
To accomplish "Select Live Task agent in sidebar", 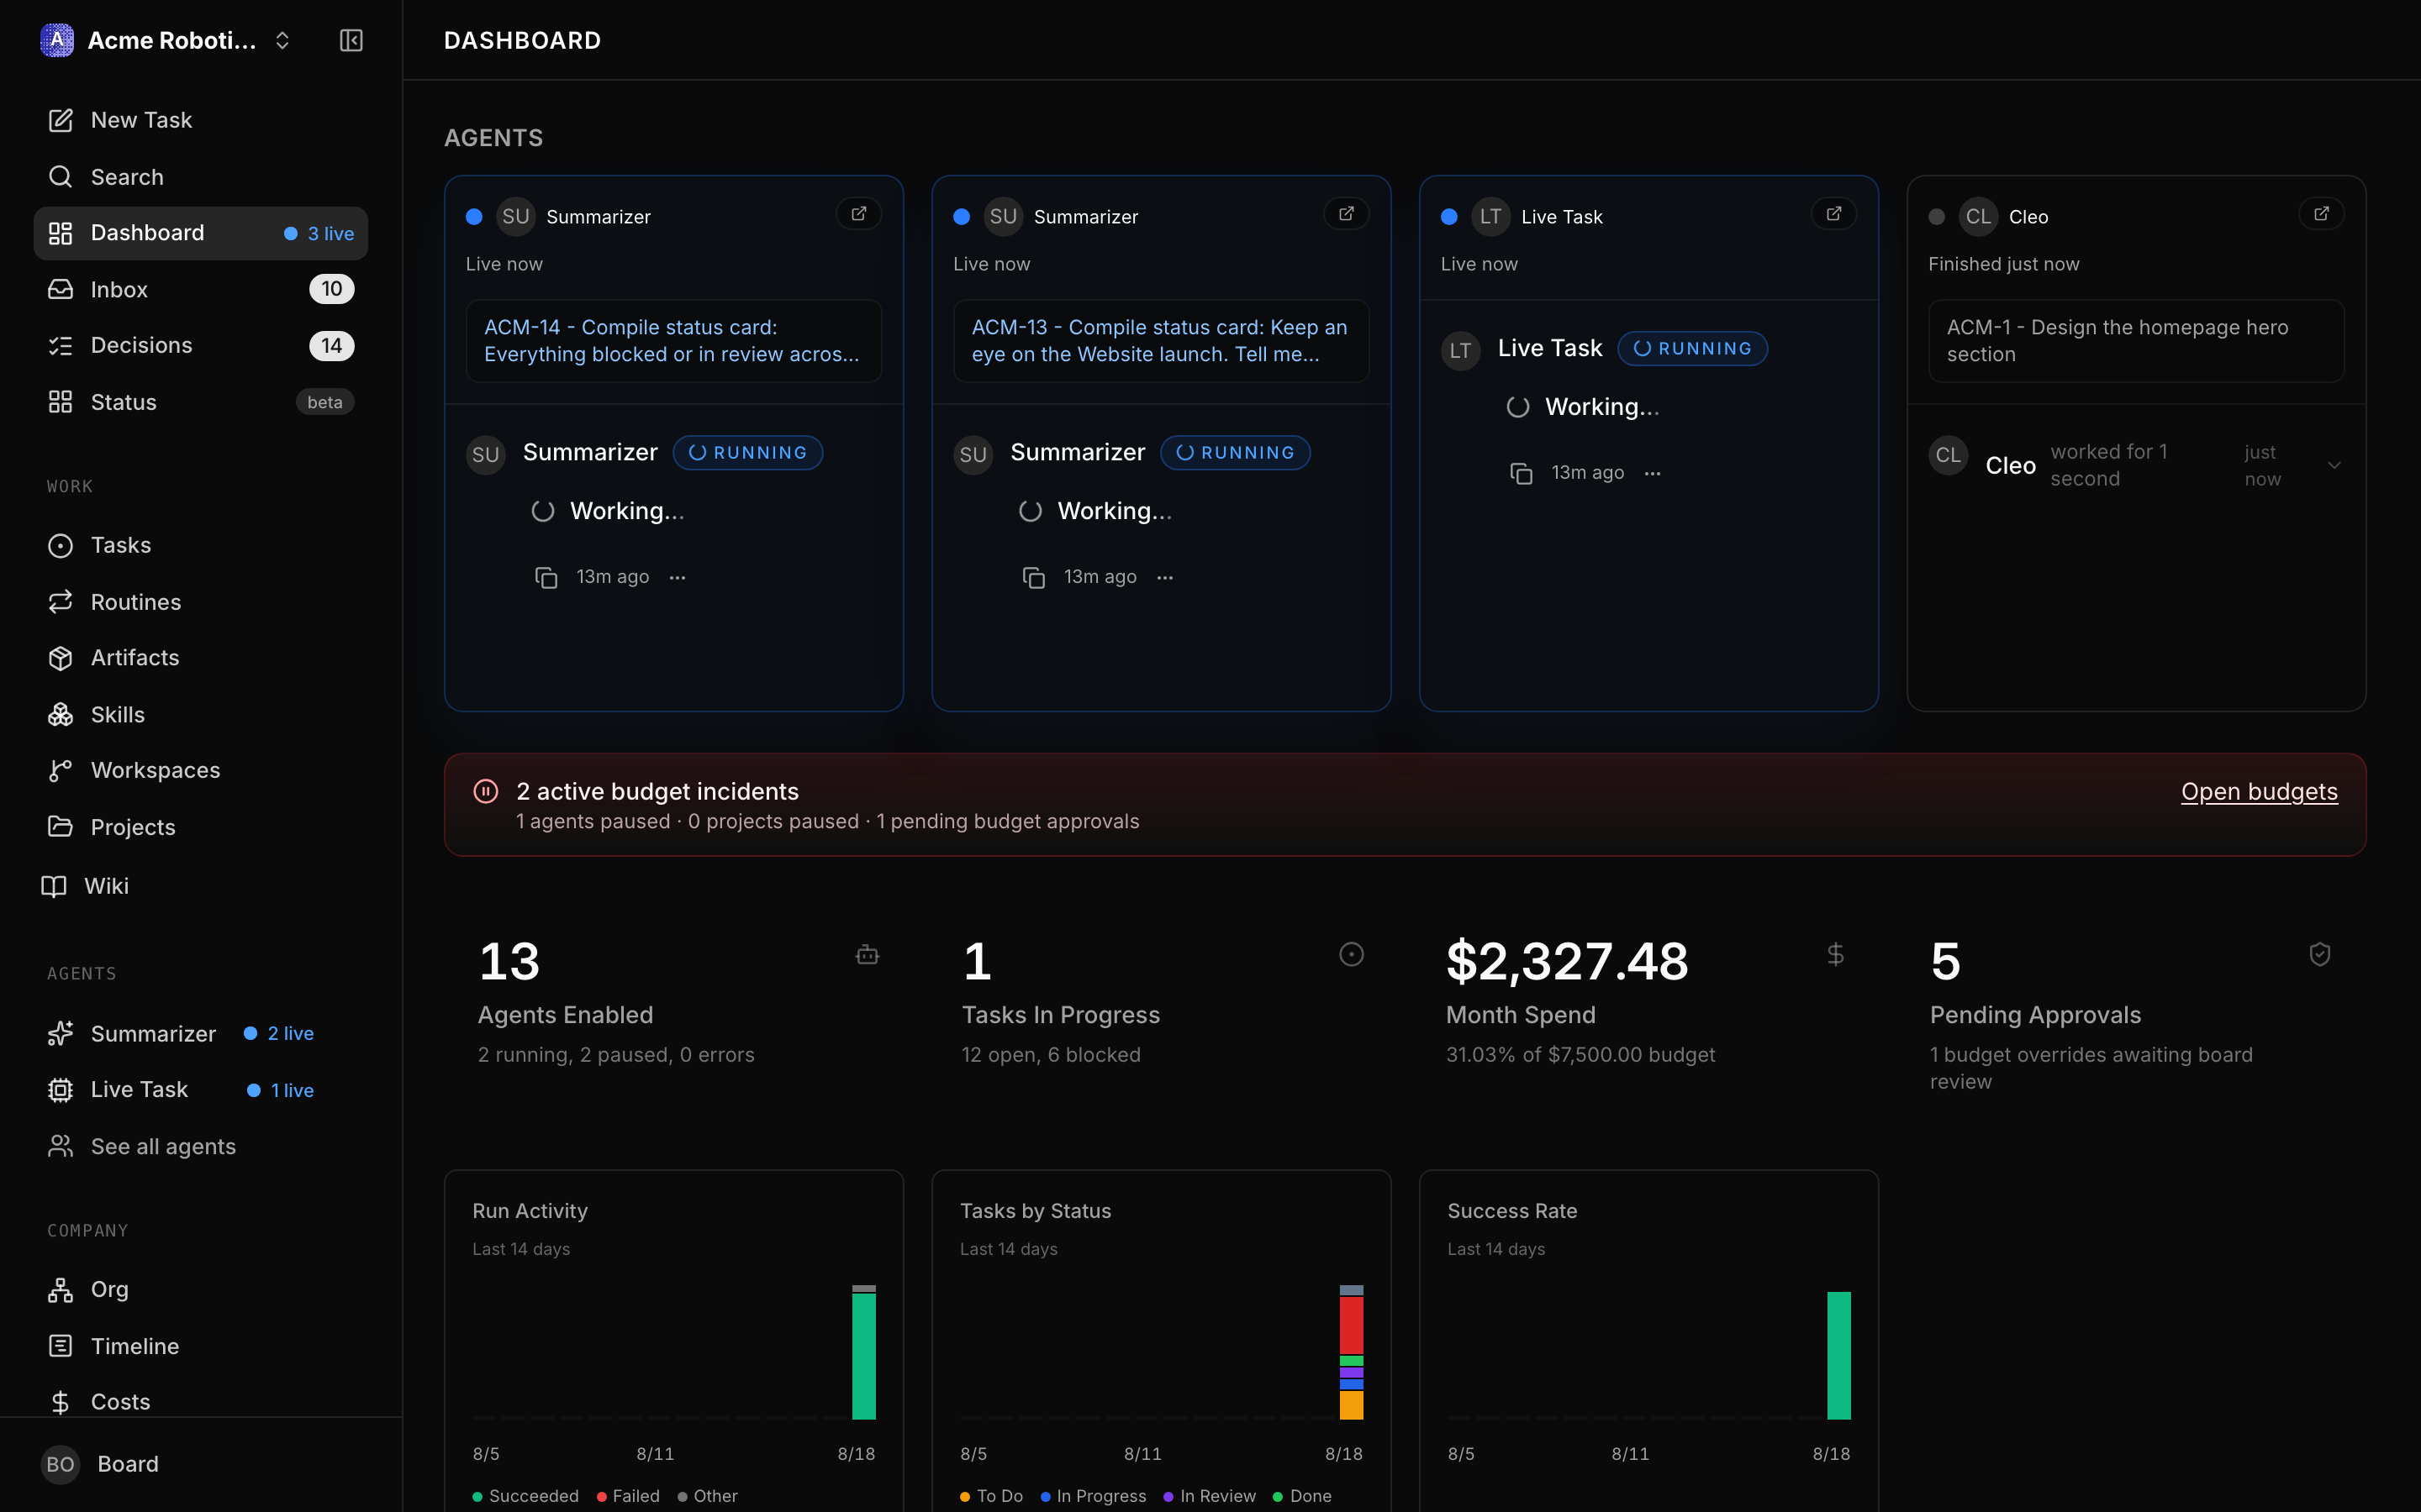I will coord(200,1089).
